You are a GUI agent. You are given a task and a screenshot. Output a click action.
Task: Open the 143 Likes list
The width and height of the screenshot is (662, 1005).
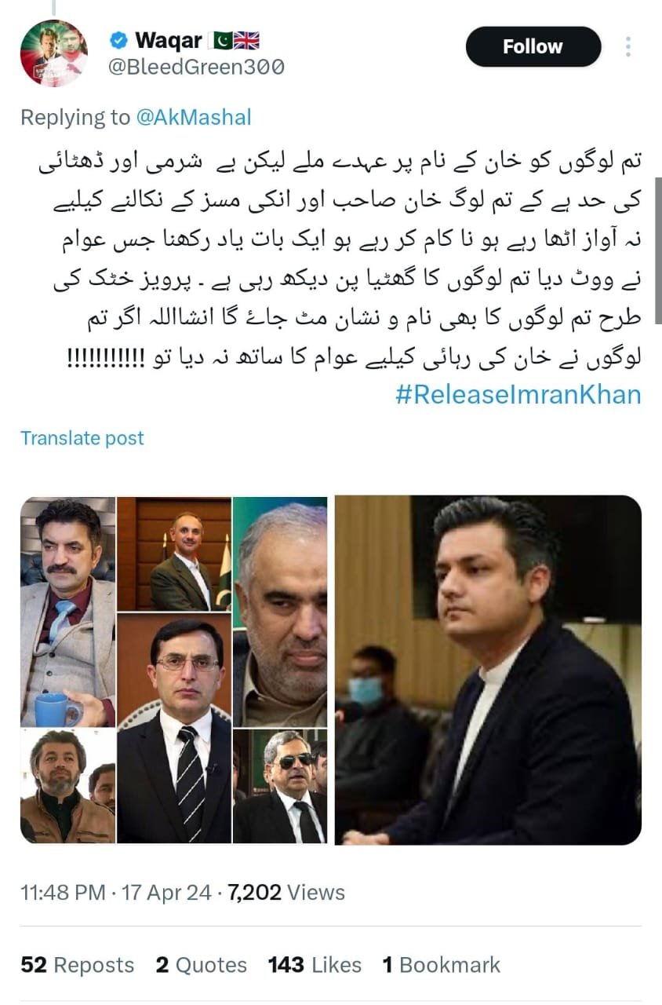click(315, 965)
